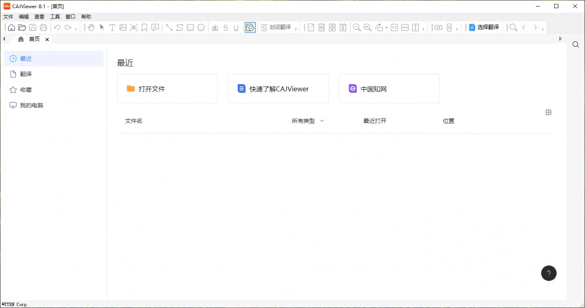Image resolution: width=585 pixels, height=308 pixels.
Task: Click the round help question button
Action: tap(549, 273)
